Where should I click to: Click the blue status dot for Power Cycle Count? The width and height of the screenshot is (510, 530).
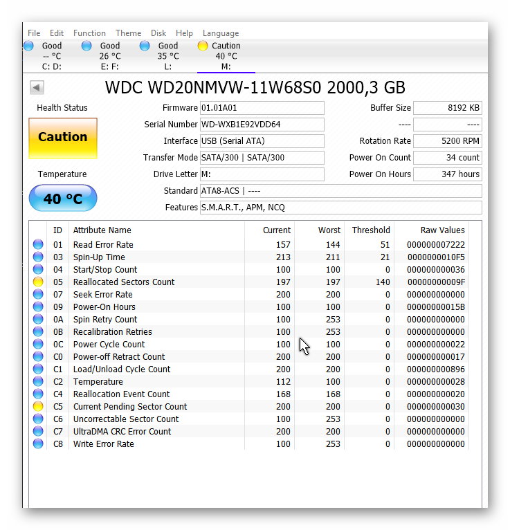38,344
